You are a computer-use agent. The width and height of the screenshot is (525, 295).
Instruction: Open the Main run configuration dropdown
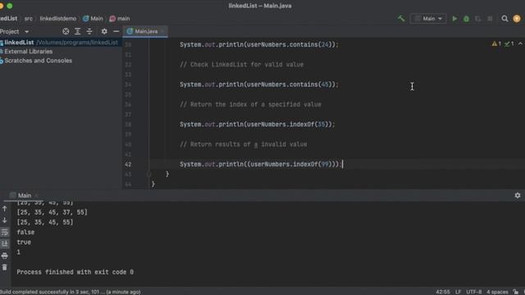click(x=428, y=19)
